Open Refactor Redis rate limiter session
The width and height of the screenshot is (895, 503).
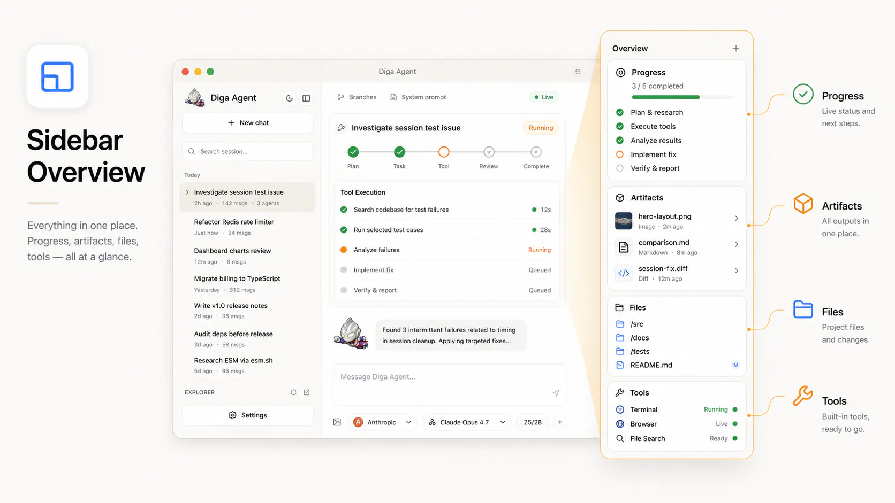248,227
